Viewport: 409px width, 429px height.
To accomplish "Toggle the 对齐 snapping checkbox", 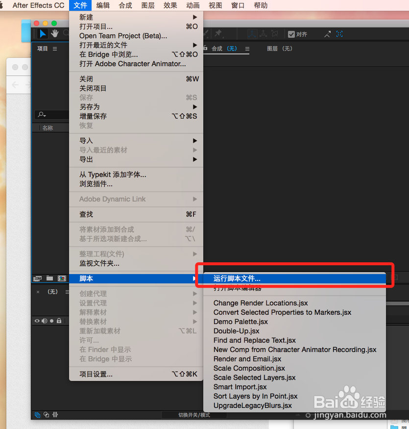I will pyautogui.click(x=291, y=34).
